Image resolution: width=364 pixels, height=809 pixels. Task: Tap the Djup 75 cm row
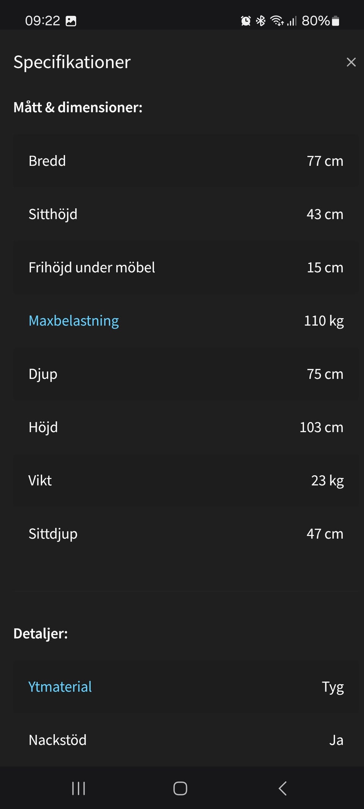point(186,374)
